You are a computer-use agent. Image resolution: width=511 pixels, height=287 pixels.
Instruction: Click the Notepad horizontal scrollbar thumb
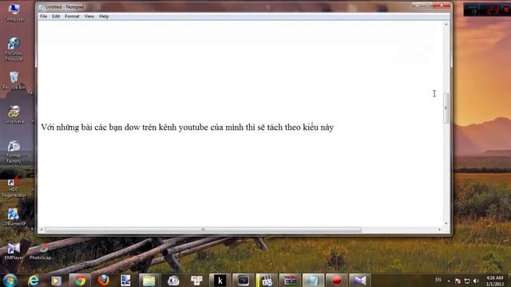point(203,230)
